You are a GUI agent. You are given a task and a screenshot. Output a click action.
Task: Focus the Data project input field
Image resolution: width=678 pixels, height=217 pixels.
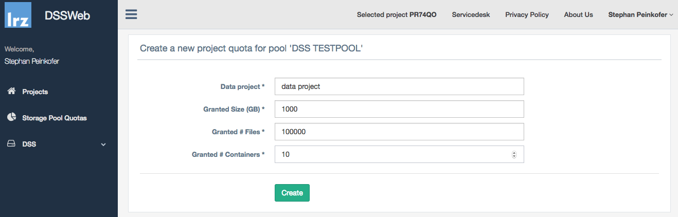[399, 86]
